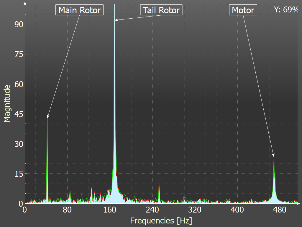Click the 480 Hz frequency tick label
The image size is (302, 227).
[x=280, y=210]
